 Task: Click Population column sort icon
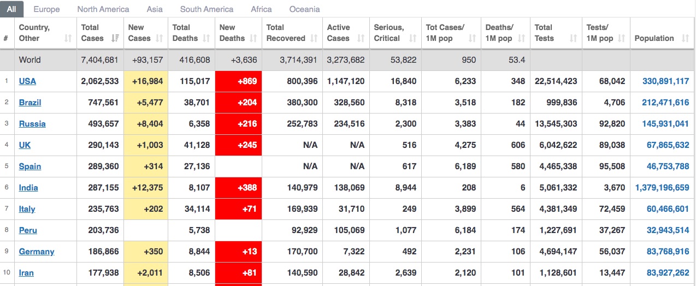coord(685,38)
